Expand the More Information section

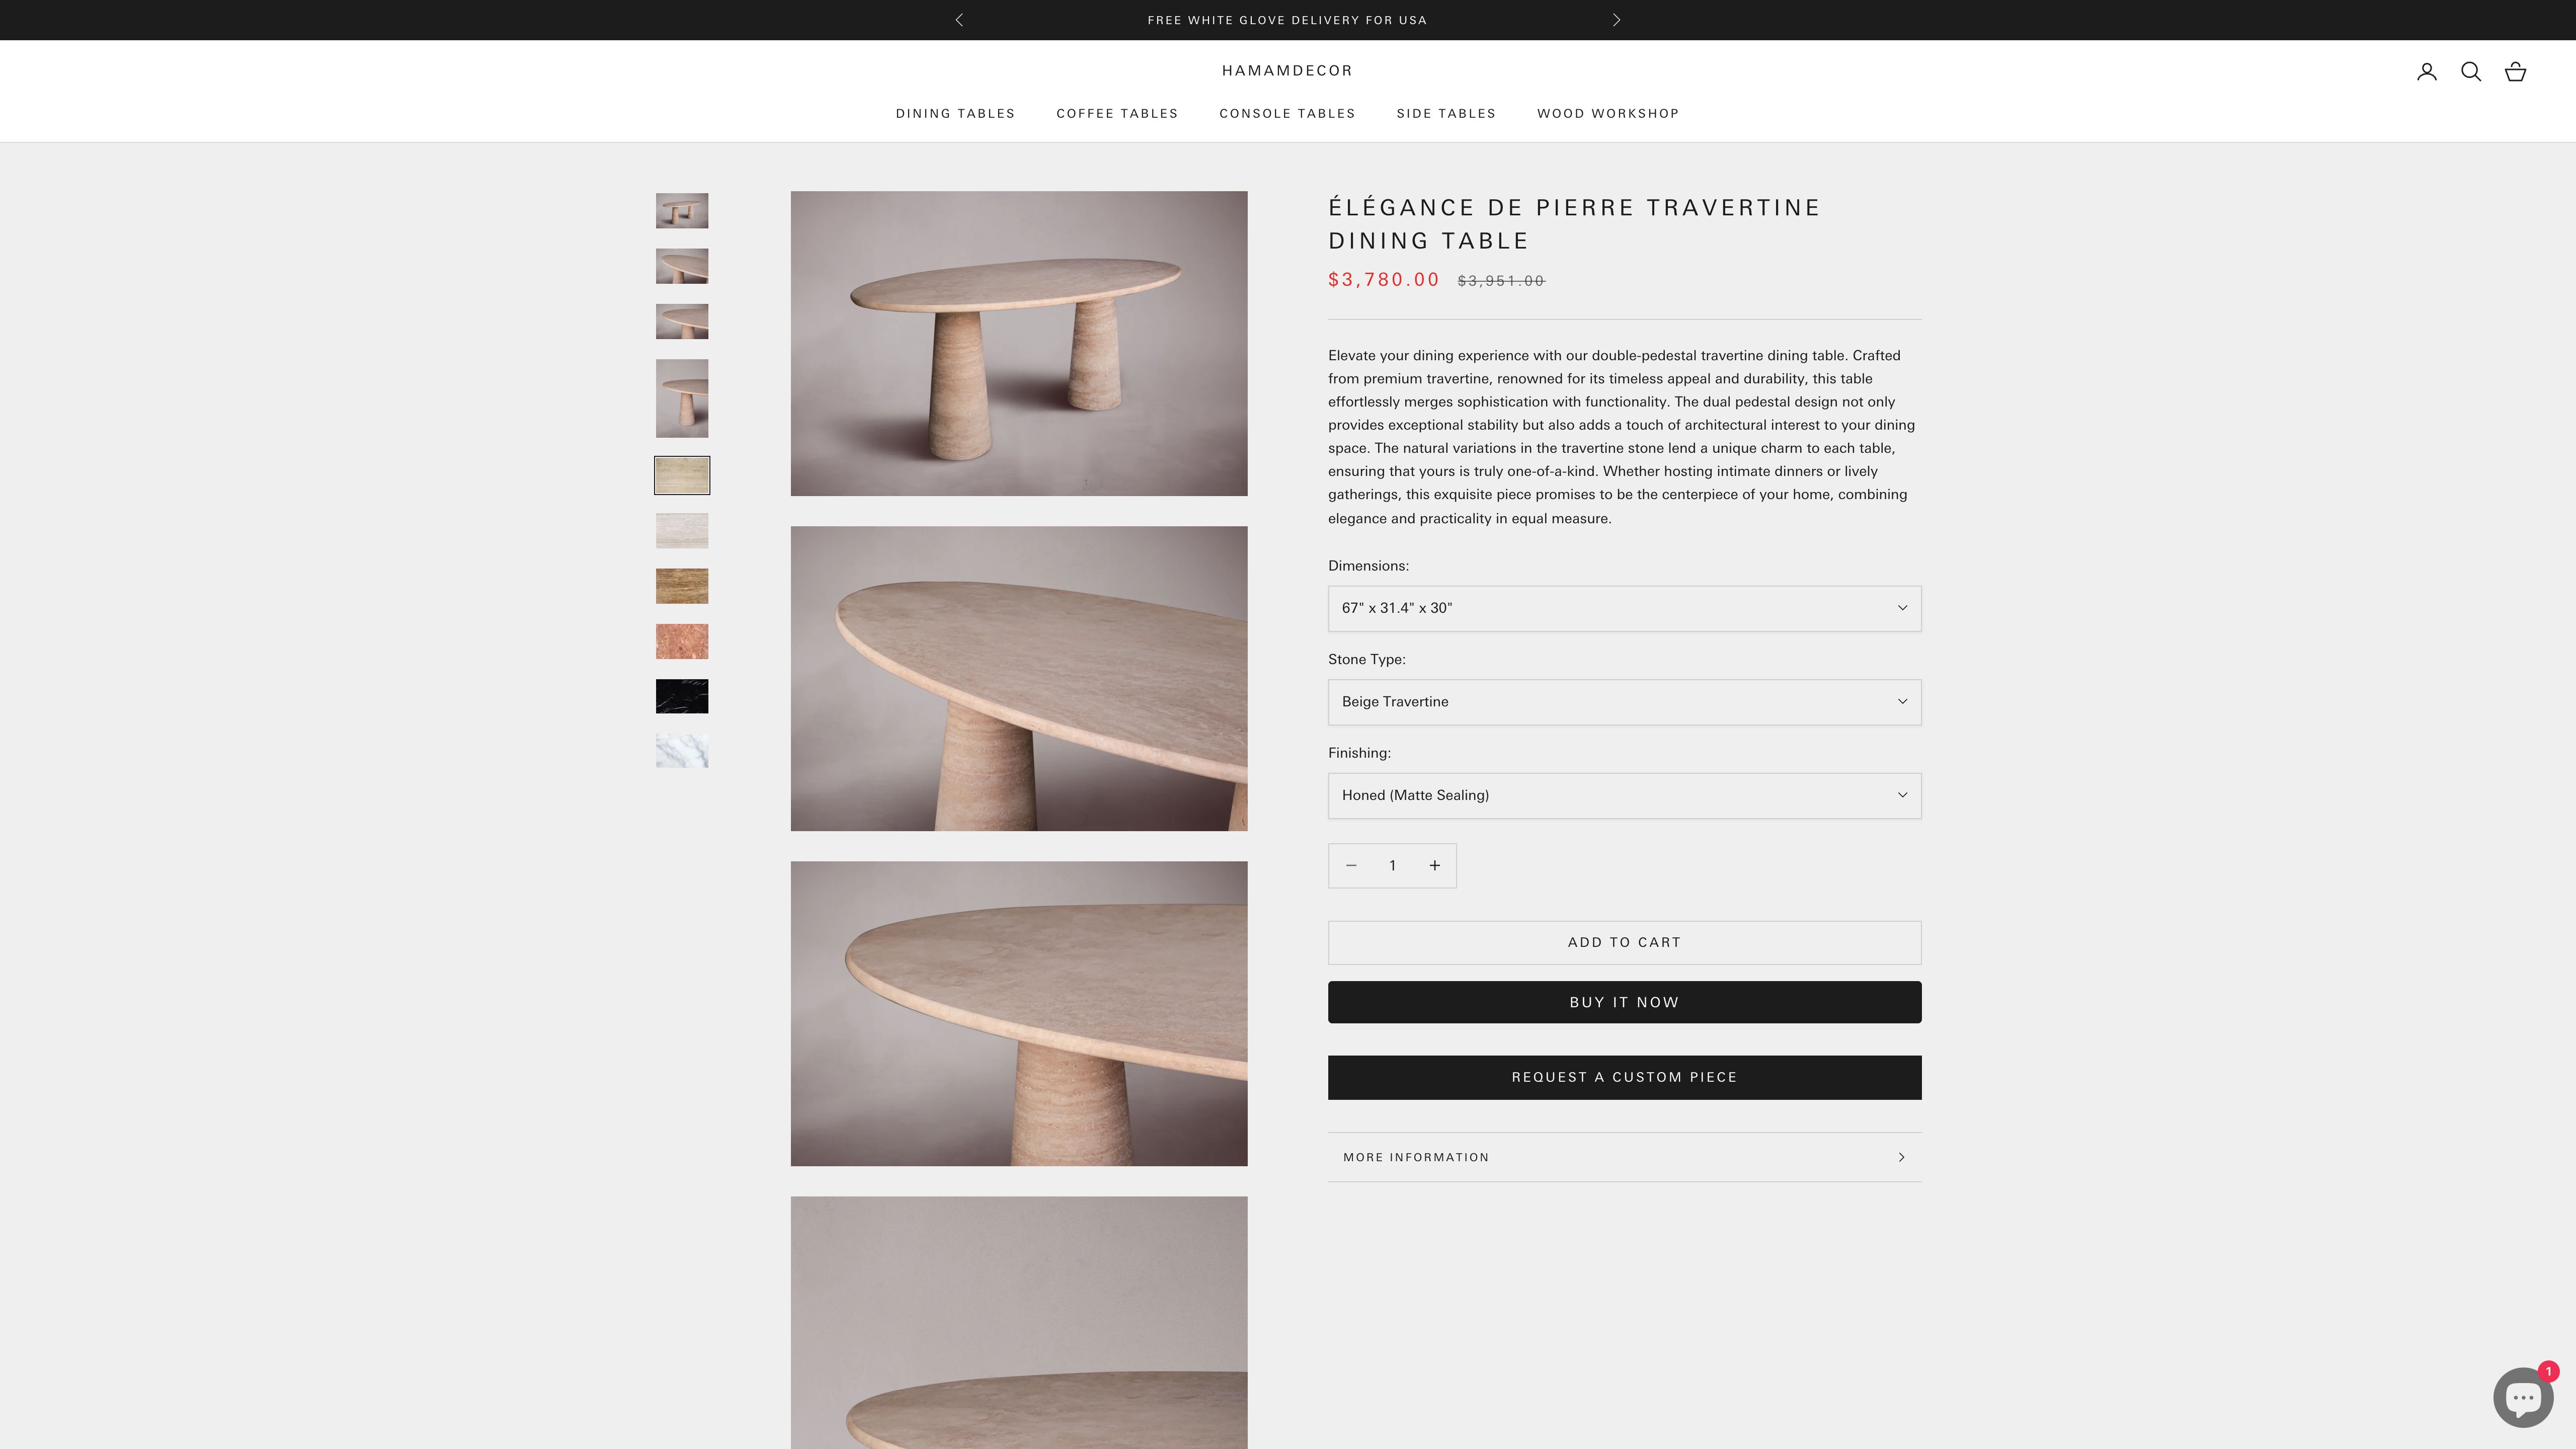click(1624, 1157)
